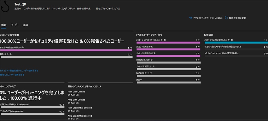Click the Test_QR simulation title

pyautogui.click(x=20, y=4)
